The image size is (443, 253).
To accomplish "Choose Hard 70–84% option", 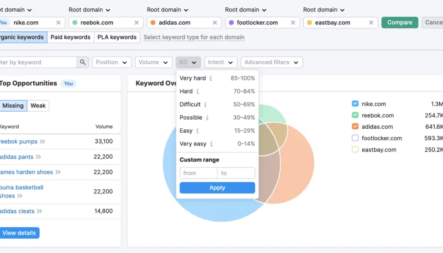I will pos(217,91).
